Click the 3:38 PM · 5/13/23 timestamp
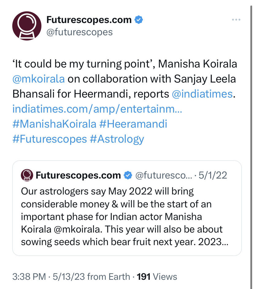 (x=48, y=277)
